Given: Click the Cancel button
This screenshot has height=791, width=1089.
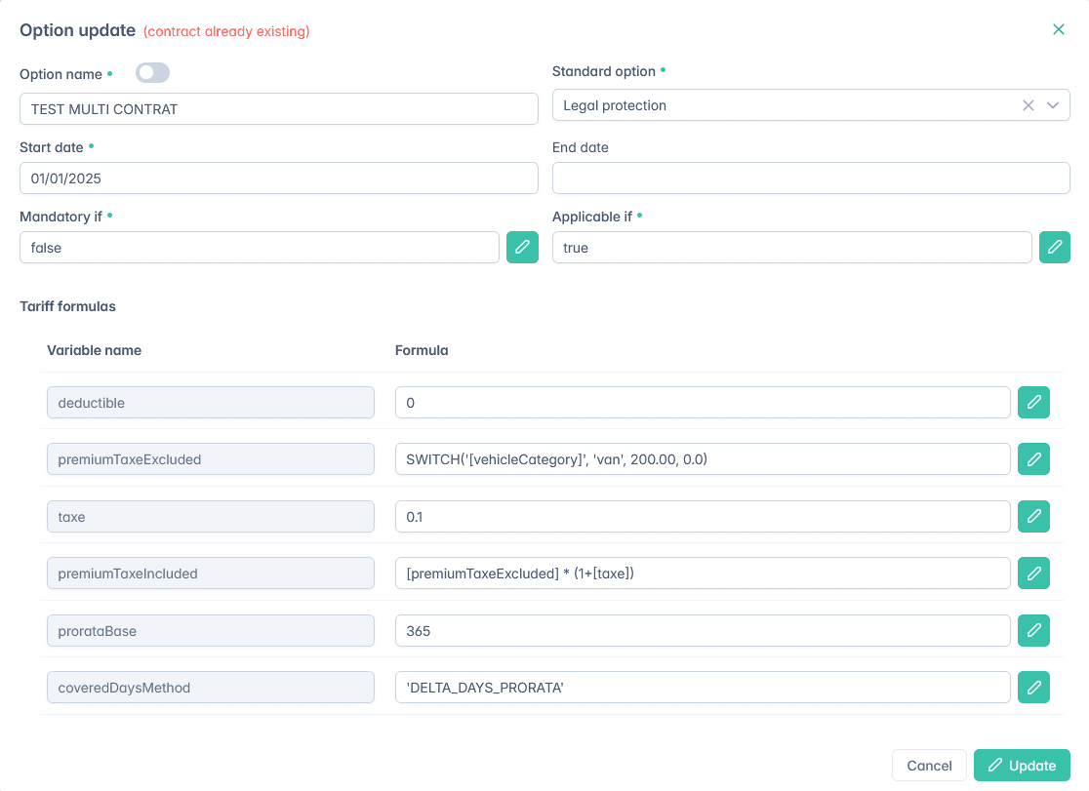Looking at the screenshot, I should coord(929,765).
